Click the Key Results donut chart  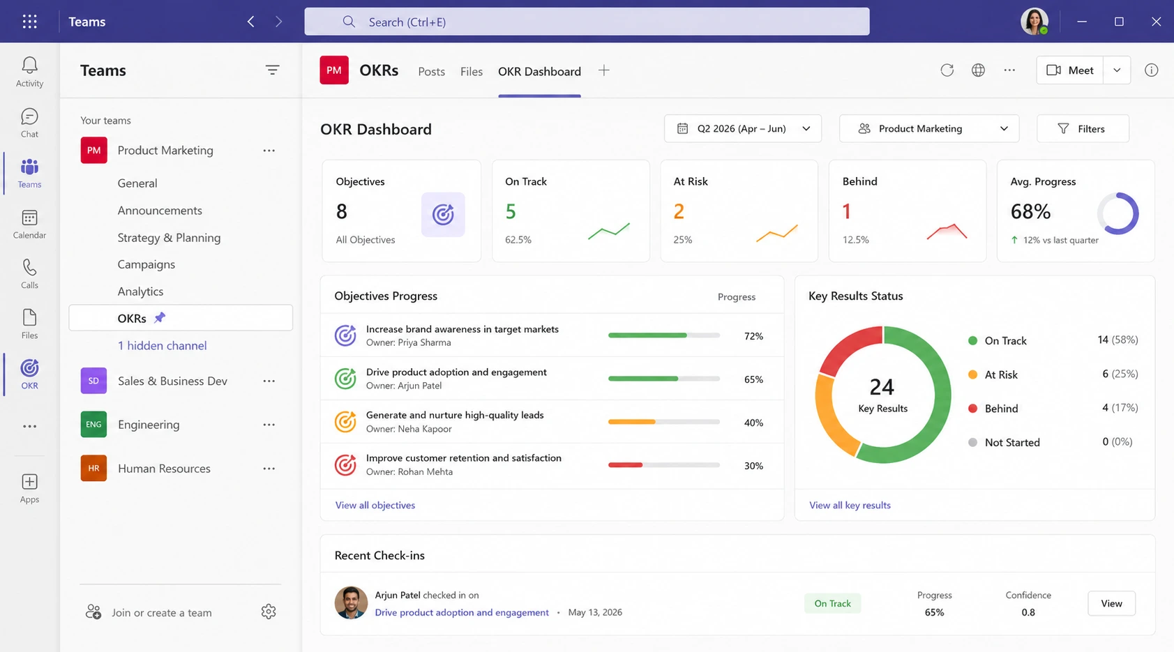click(x=883, y=395)
